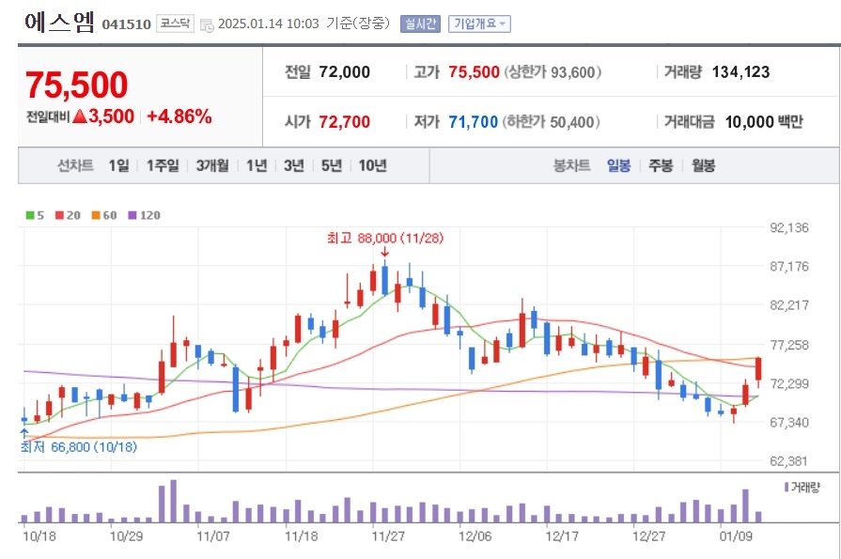The width and height of the screenshot is (841, 559).
Task: Click the 최저 66,800 low price marker
Action: click(x=79, y=447)
